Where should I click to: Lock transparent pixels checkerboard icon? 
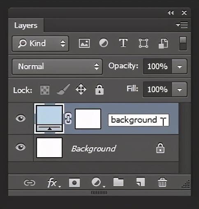pos(45,90)
